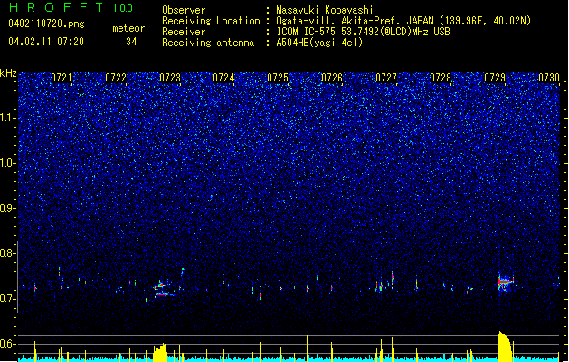Click the Receiving Location label
This screenshot has width=569, height=362.
pyautogui.click(x=211, y=21)
